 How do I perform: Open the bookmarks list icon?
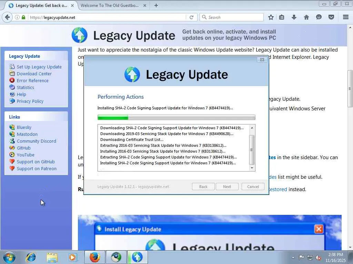click(x=282, y=17)
